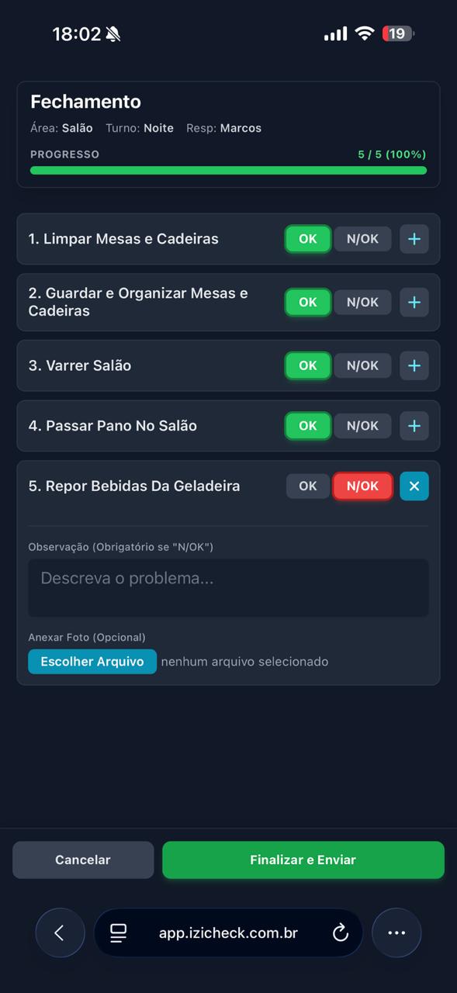Tap the browser back chevron
Viewport: 457px width, 993px height.
[60, 932]
